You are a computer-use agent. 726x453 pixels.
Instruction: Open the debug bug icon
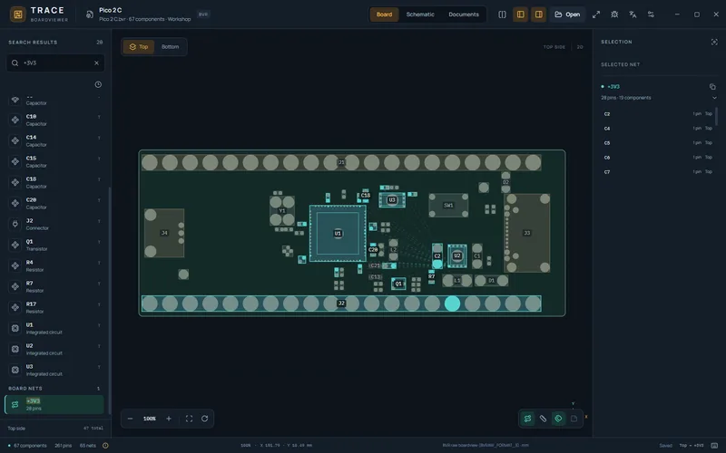point(614,14)
